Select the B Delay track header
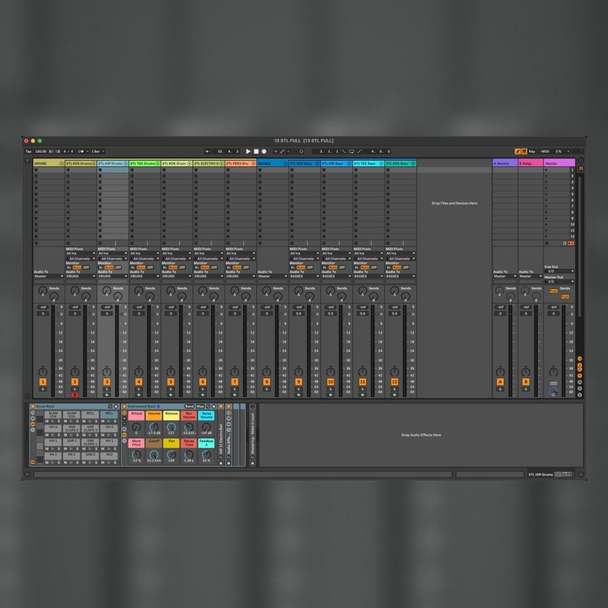 click(x=531, y=164)
